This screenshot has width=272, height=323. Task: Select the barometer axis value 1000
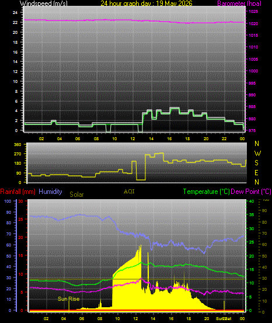(x=253, y=71)
